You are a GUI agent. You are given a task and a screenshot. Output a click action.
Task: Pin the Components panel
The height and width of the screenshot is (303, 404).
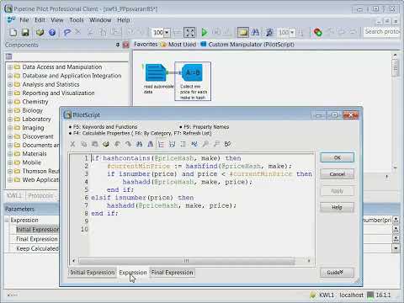[x=118, y=45]
